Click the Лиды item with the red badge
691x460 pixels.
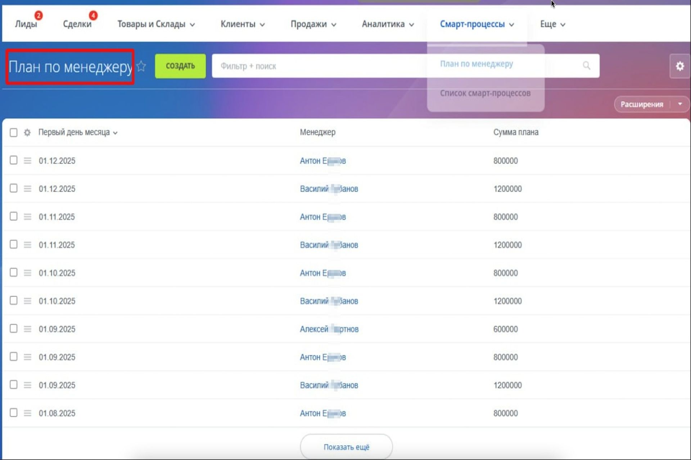(26, 24)
